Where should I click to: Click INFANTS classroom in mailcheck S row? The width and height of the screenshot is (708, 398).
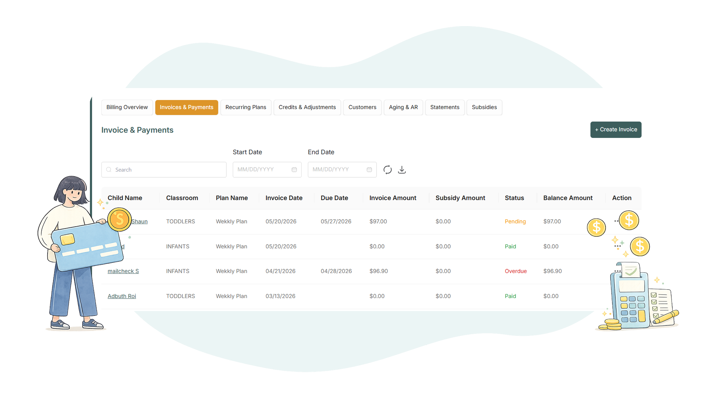pos(177,271)
